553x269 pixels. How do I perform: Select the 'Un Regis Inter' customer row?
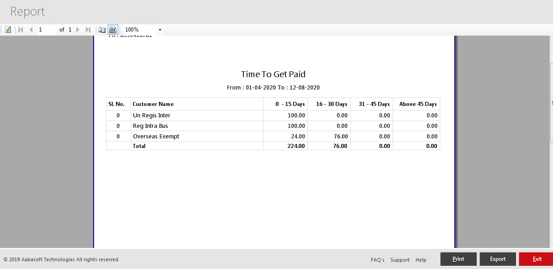[273, 116]
